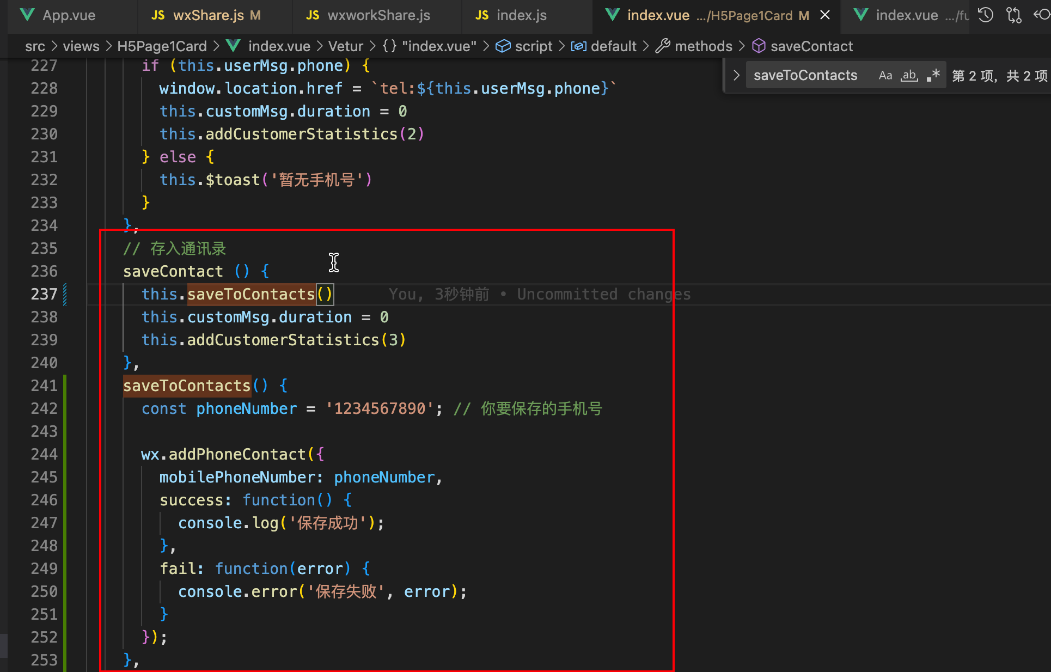
Task: Click the default breadcrumb item
Action: pyautogui.click(x=613, y=46)
